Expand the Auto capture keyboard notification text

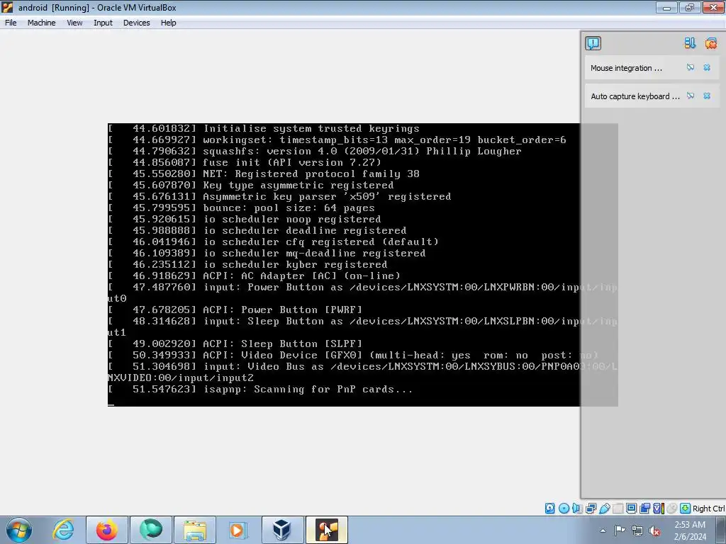pyautogui.click(x=635, y=96)
